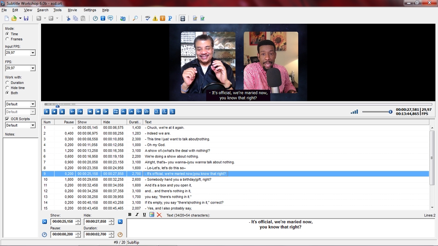Screen dimensions: 438x246
Task: Apply italic formatting to subtitle text
Action: 137,215
